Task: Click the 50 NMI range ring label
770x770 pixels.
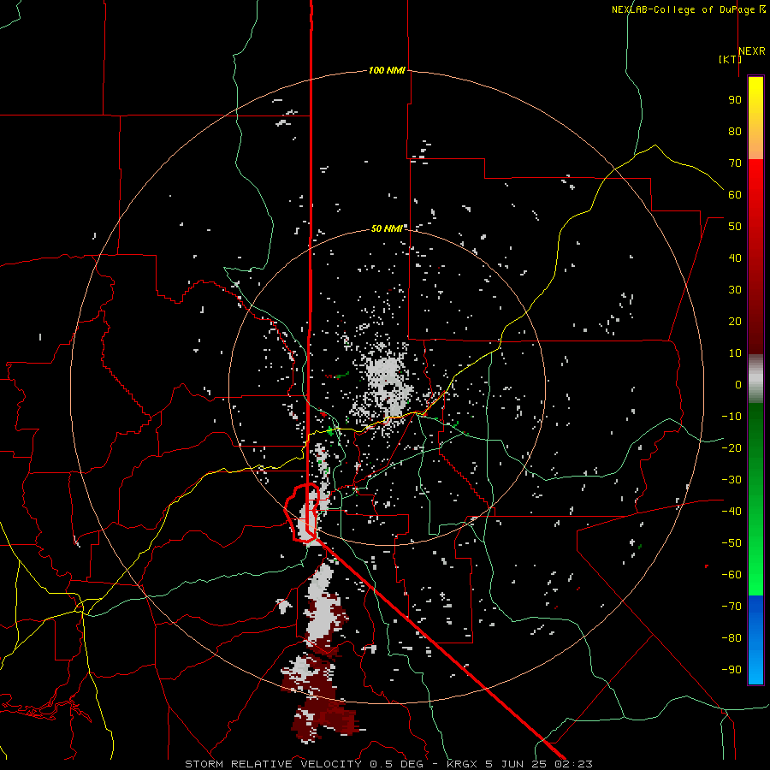Action: 387,228
